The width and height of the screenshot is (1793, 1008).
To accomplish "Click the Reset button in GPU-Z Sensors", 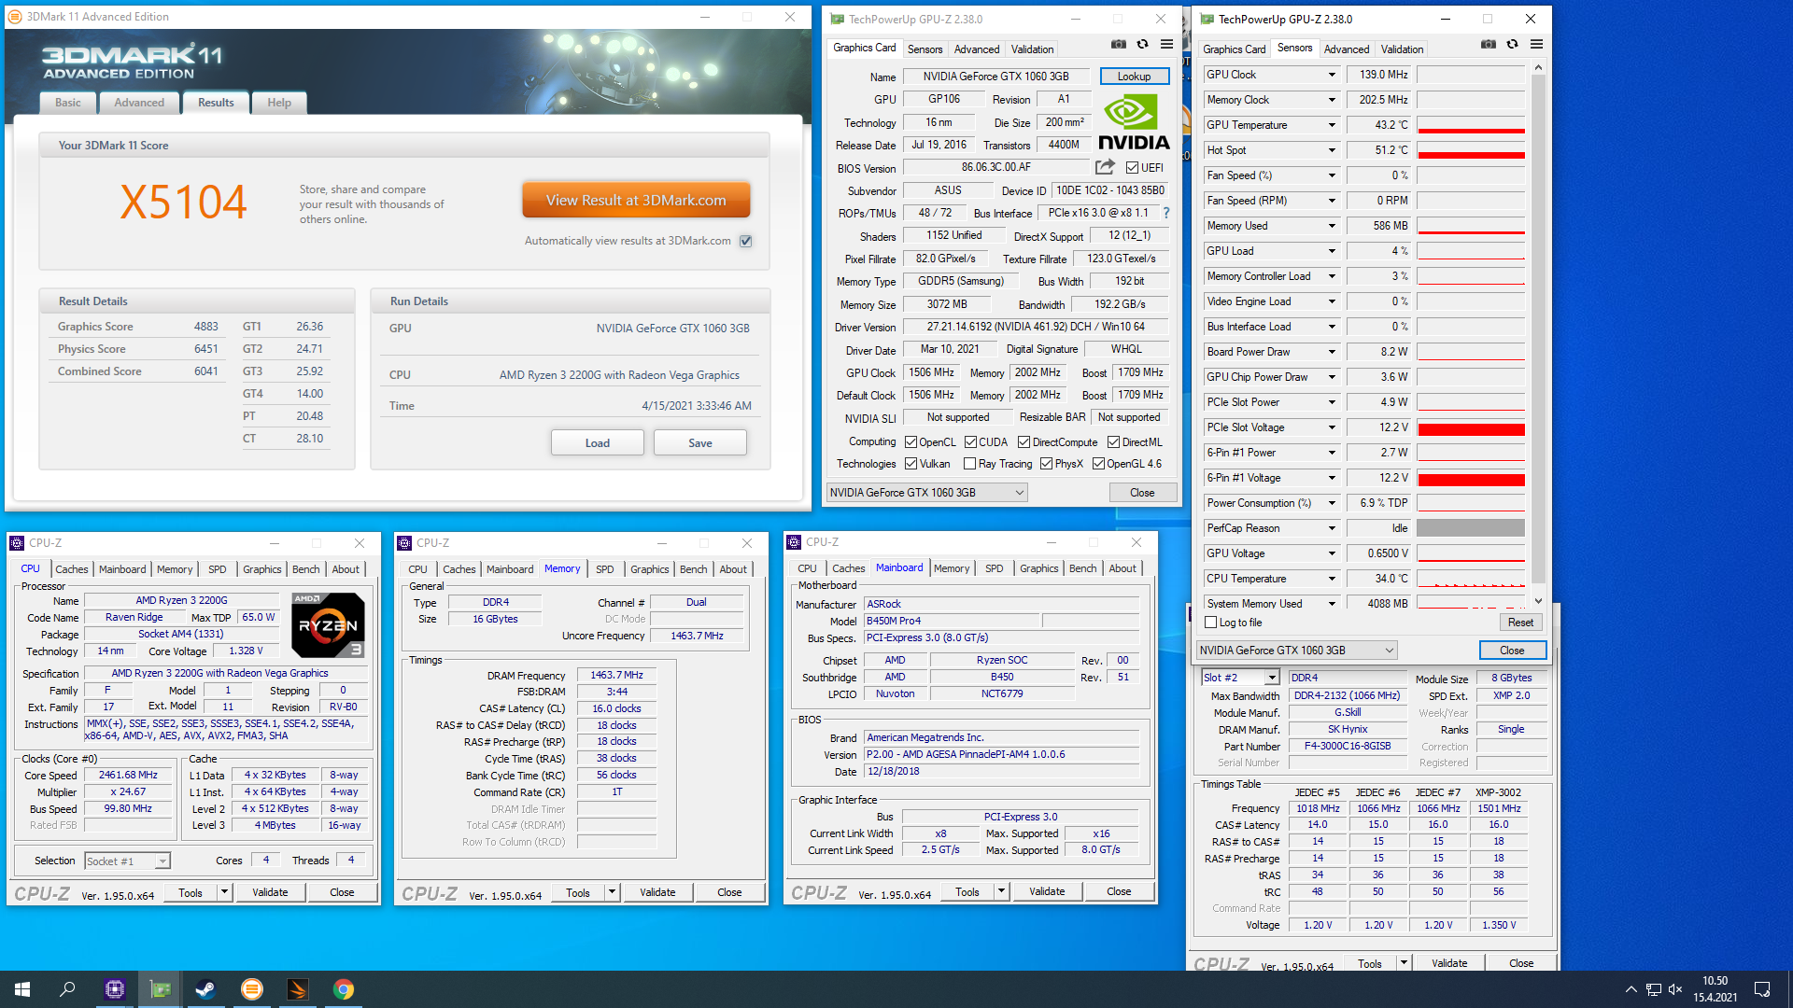I will click(x=1520, y=623).
